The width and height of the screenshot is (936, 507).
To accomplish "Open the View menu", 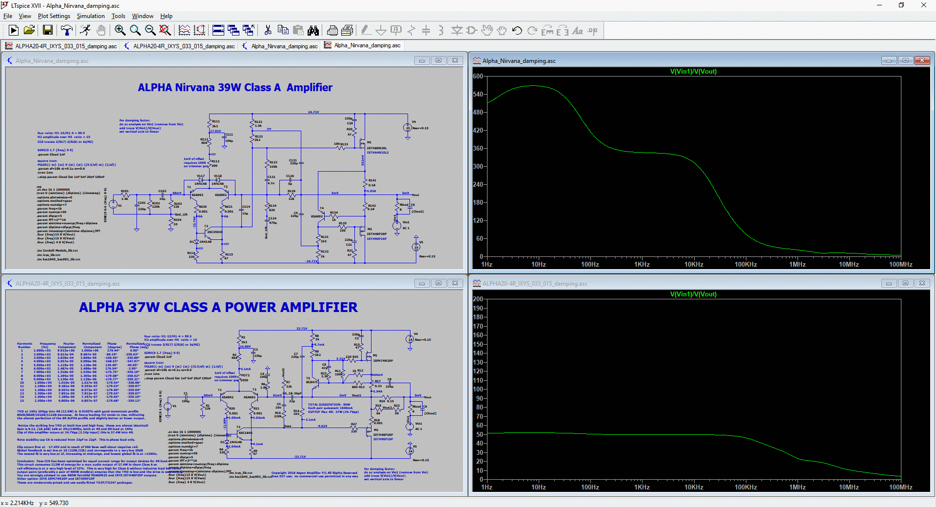I will pos(25,16).
